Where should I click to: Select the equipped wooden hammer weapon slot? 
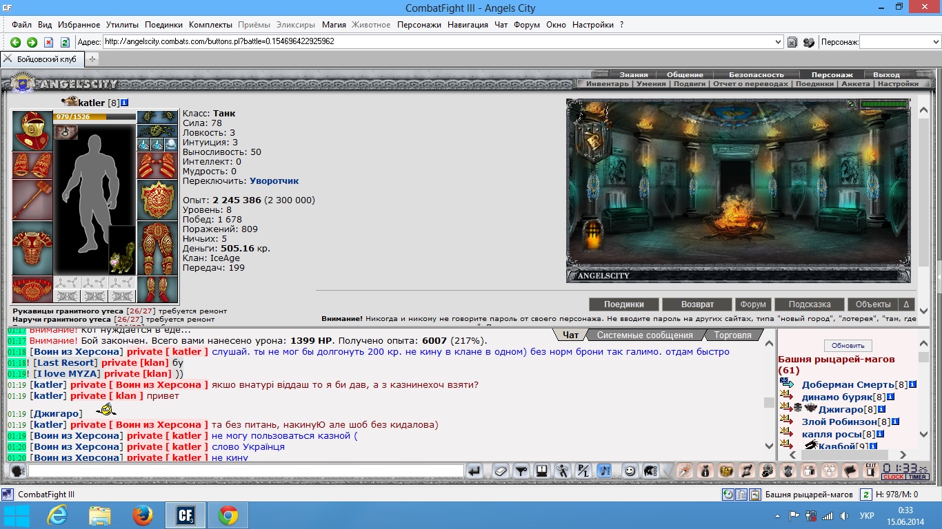[32, 200]
